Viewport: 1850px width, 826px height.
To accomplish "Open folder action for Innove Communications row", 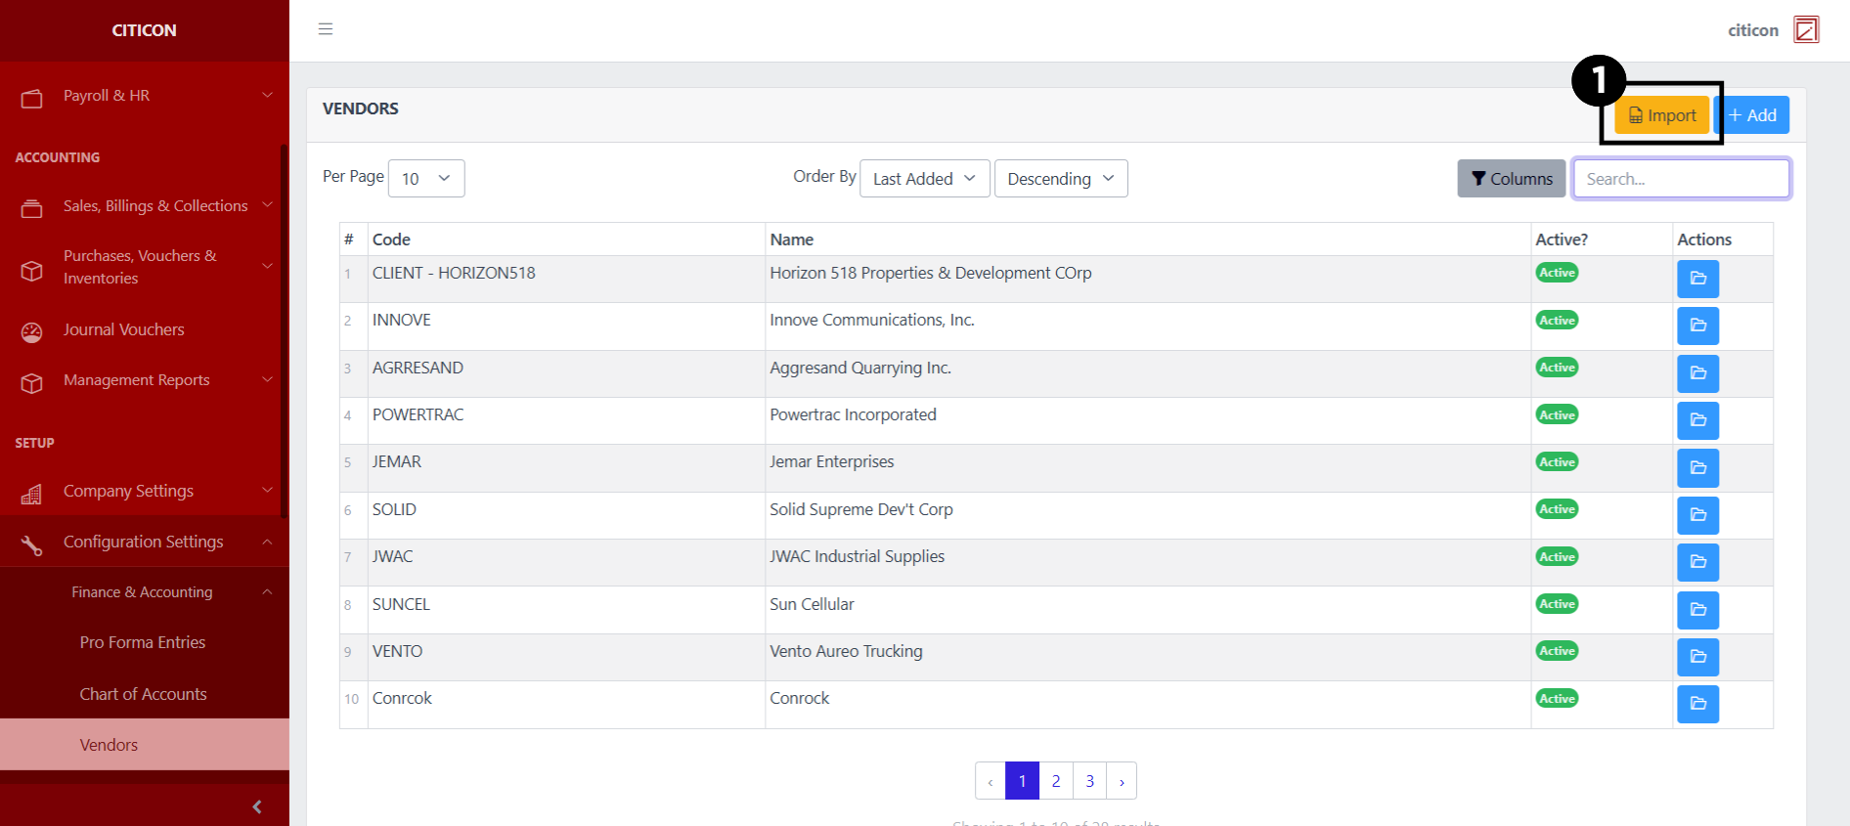I will point(1697,326).
